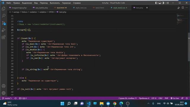Screen dimensions: 190x107
Task: Click line number 26 in the gutter
Action: pyautogui.click(x=12, y=30)
